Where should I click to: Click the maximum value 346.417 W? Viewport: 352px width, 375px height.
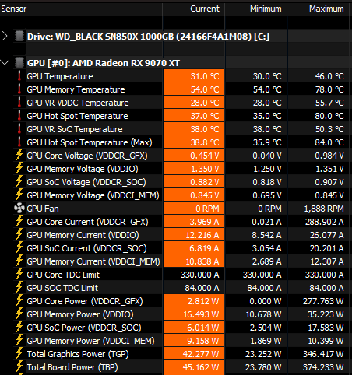click(x=323, y=354)
